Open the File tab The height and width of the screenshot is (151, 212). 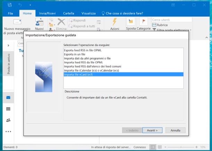pos(10,14)
